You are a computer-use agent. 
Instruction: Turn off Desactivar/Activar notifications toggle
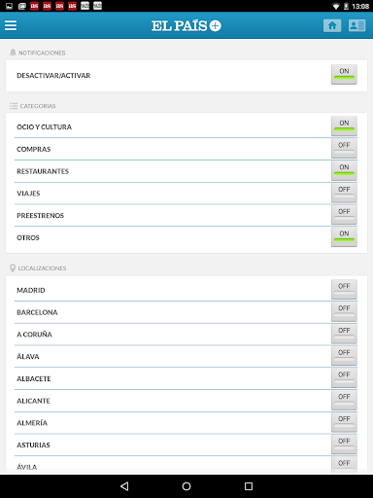pyautogui.click(x=344, y=75)
